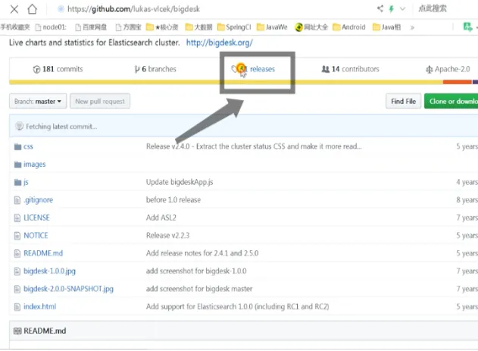This screenshot has width=478, height=351.
Task: Open commit 'Release v2.2.3'
Action: [167, 236]
